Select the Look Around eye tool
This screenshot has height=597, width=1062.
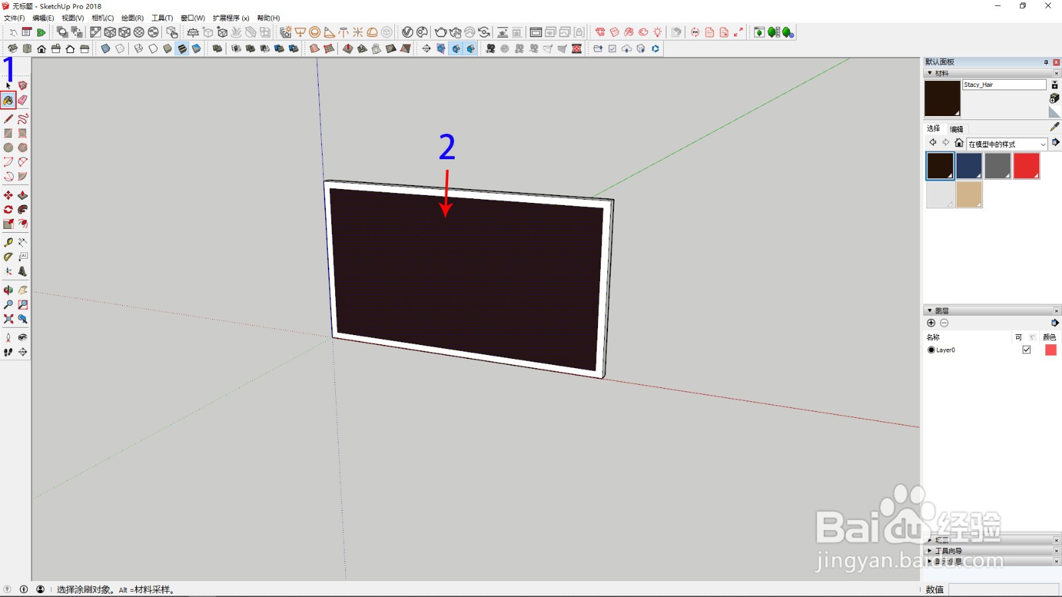coord(23,338)
